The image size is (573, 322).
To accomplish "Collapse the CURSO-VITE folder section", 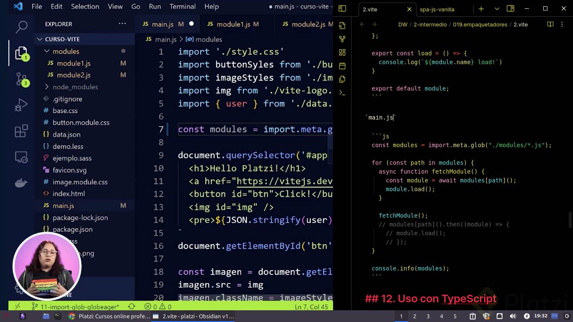I will coord(85,39).
